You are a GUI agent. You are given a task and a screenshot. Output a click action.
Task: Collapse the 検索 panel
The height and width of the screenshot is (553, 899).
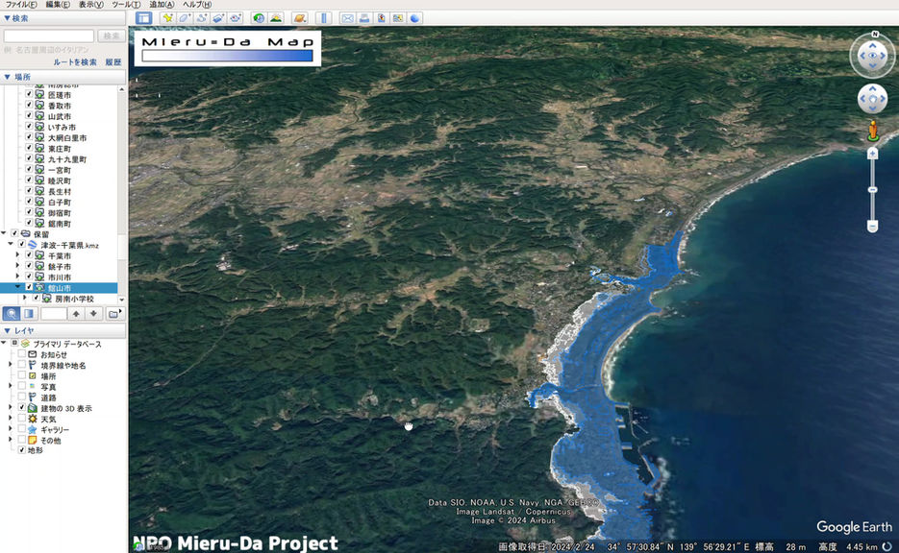(x=7, y=18)
